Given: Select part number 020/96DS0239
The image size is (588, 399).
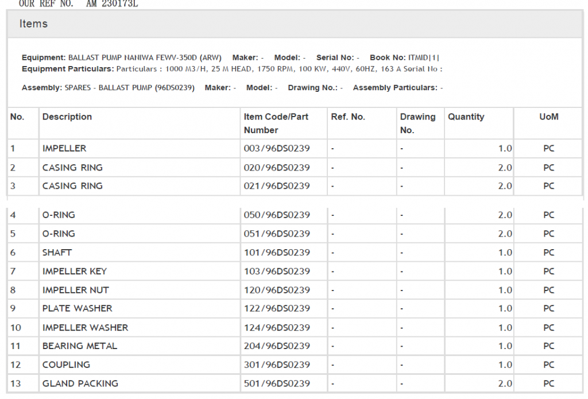Looking at the screenshot, I should coord(277,168).
